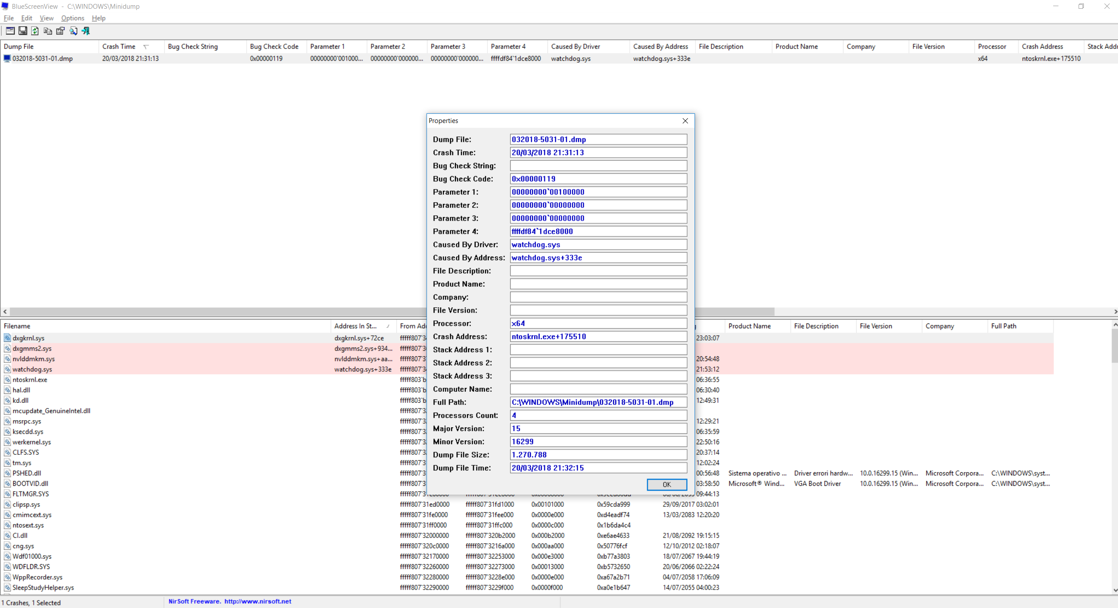Close the Properties dialog with X

tap(685, 121)
